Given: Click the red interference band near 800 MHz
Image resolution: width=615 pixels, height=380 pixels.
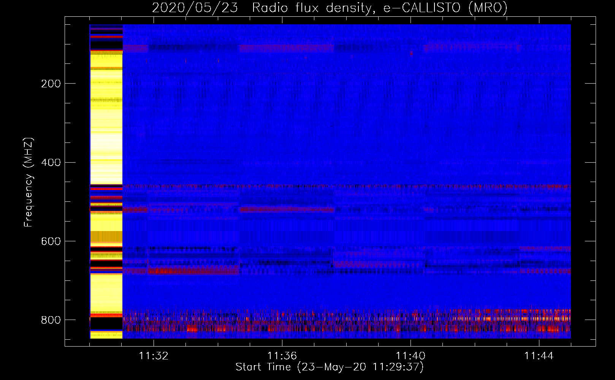Looking at the screenshot, I should (x=347, y=322).
